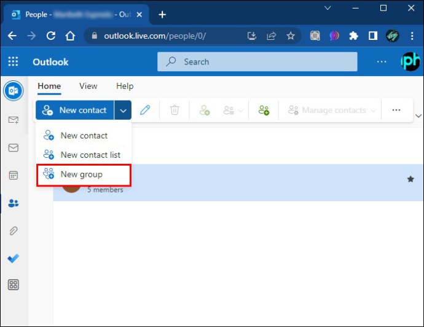
Task: Open the Manage contacts dropdown
Action: click(x=332, y=110)
